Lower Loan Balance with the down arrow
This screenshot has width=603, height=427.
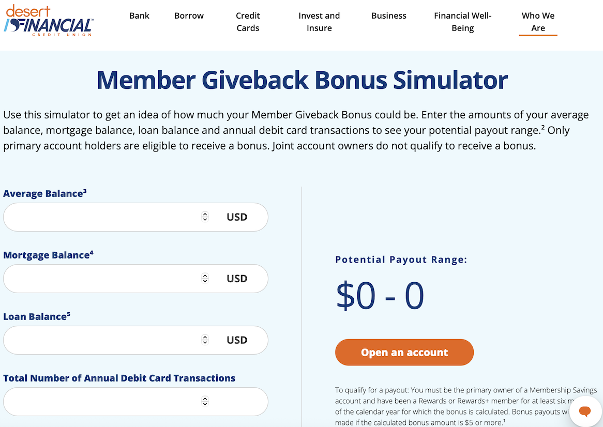[205, 343]
